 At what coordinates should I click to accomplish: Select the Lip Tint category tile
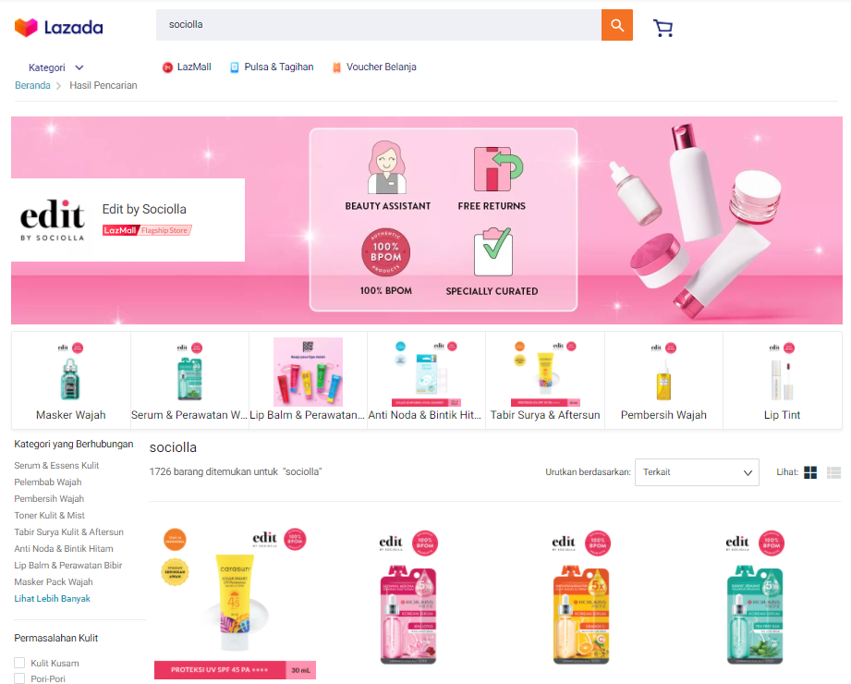coord(782,381)
